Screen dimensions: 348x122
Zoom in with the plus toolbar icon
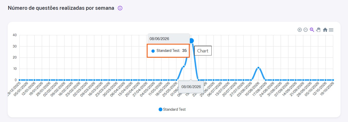point(299,30)
